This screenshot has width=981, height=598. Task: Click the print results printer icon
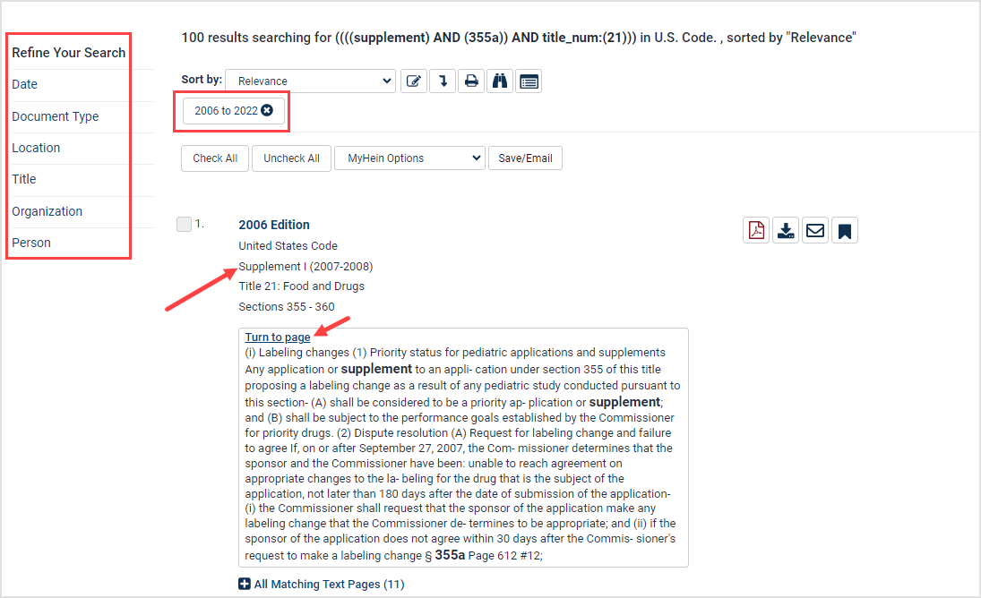[x=471, y=81]
